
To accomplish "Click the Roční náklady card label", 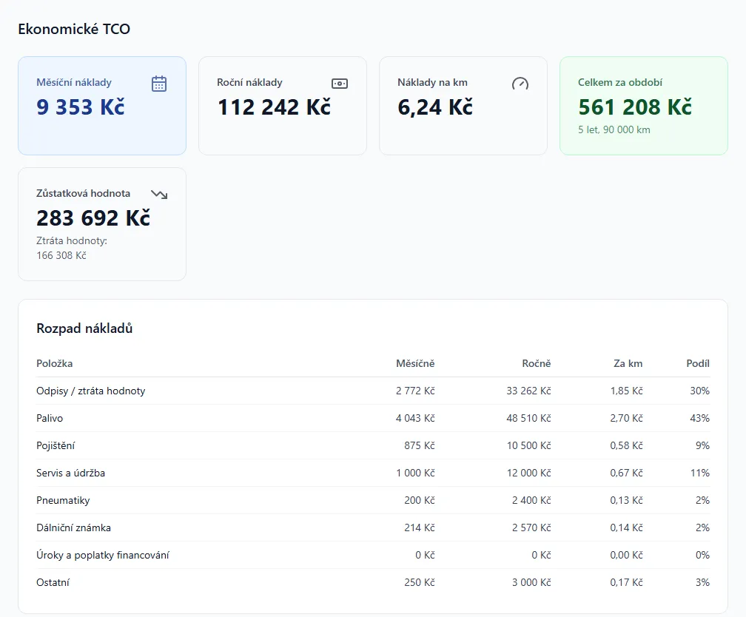I will 249,82.
